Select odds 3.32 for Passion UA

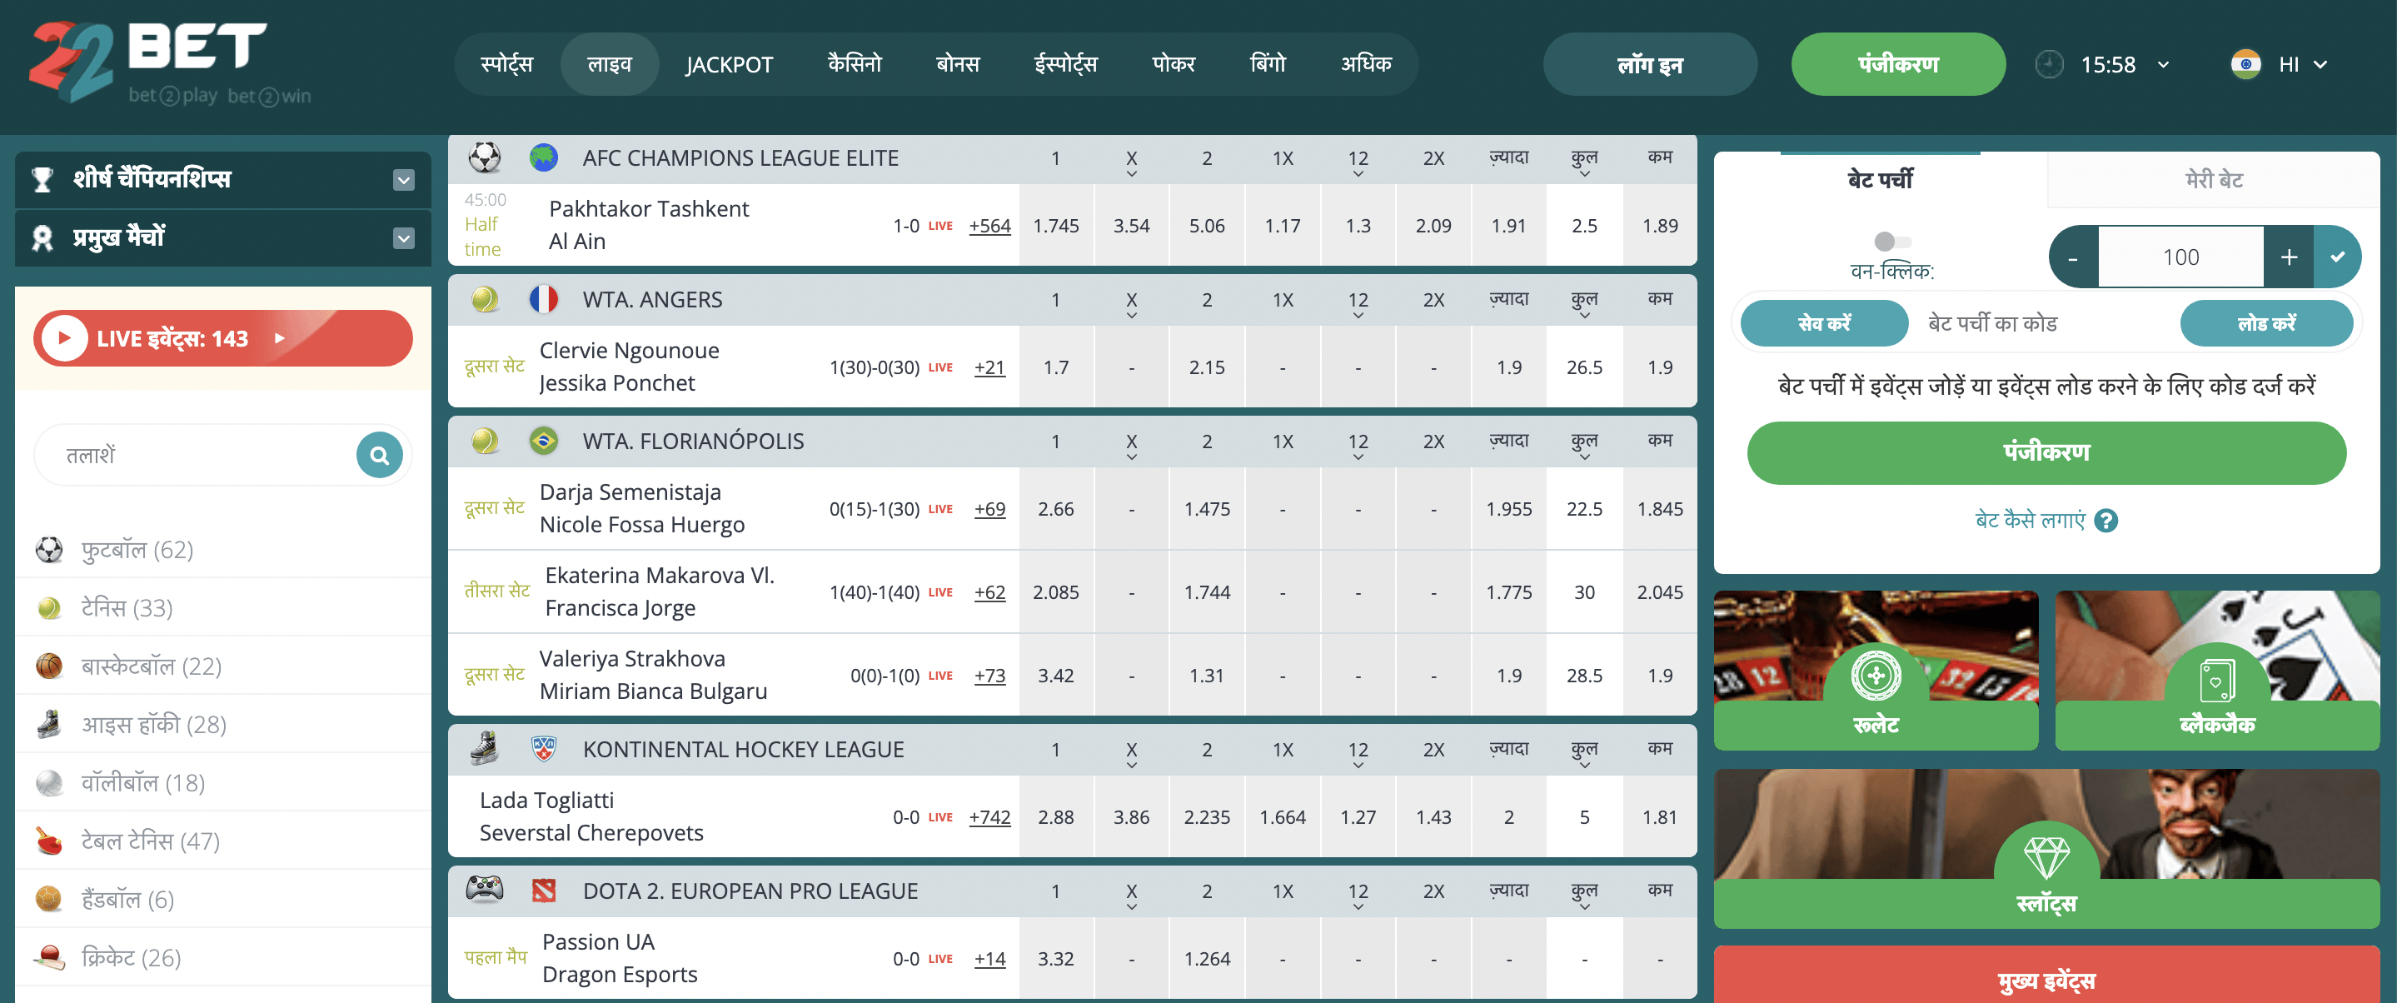[x=1055, y=958]
